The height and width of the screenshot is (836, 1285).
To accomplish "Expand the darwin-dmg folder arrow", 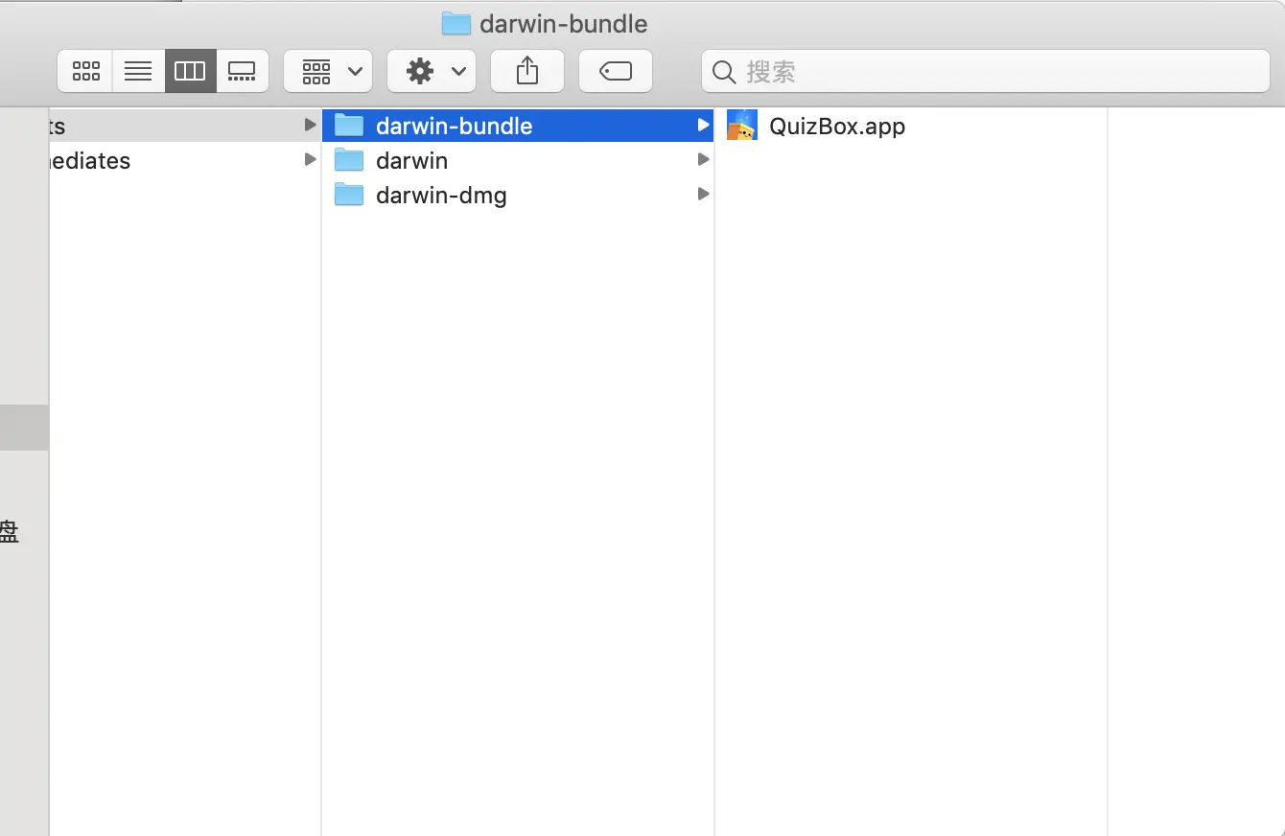I will [703, 194].
